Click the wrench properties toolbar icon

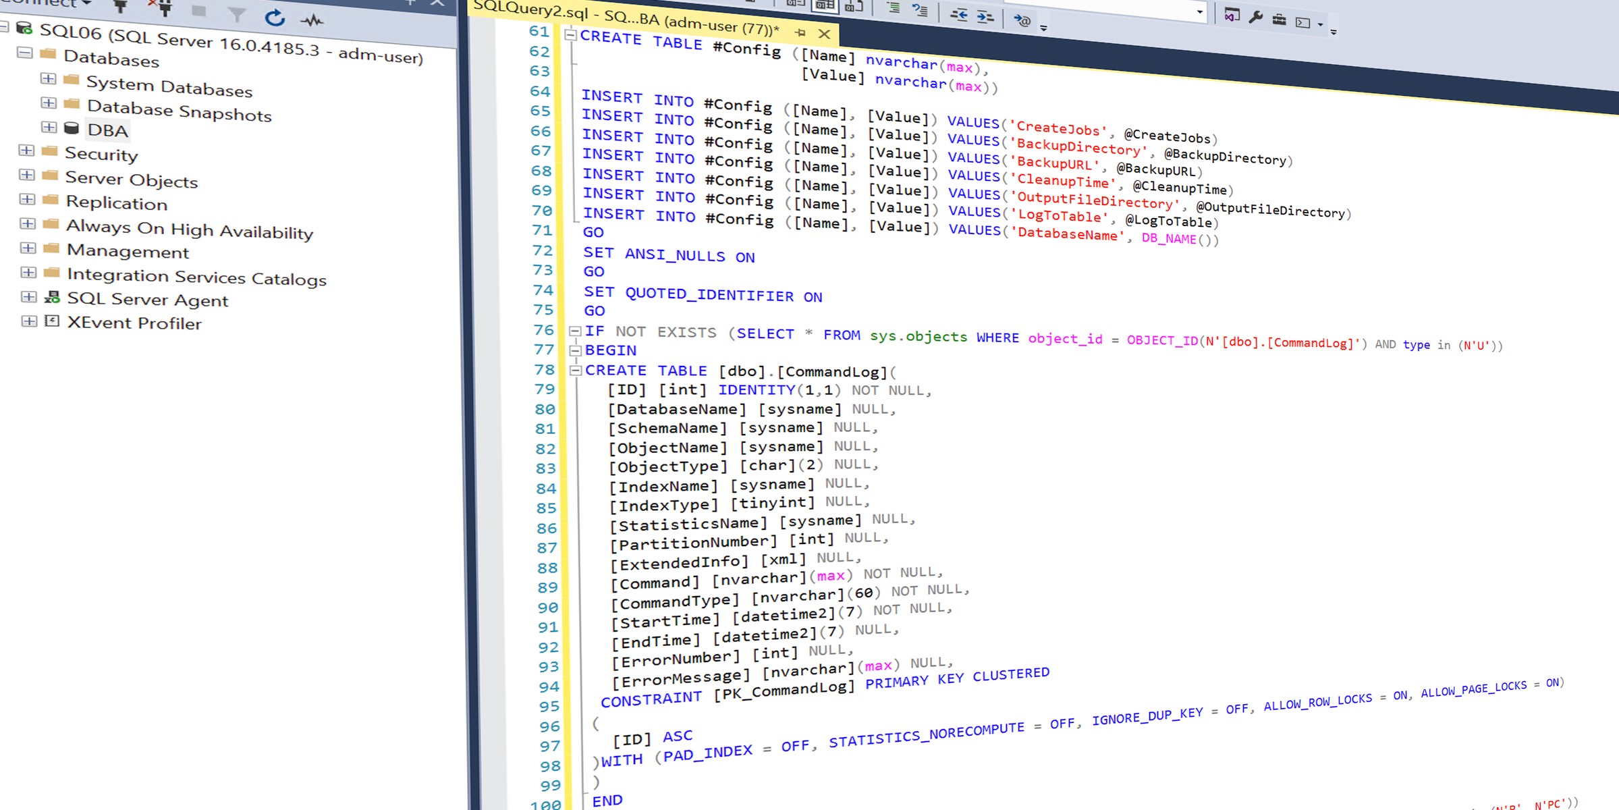[x=1256, y=18]
